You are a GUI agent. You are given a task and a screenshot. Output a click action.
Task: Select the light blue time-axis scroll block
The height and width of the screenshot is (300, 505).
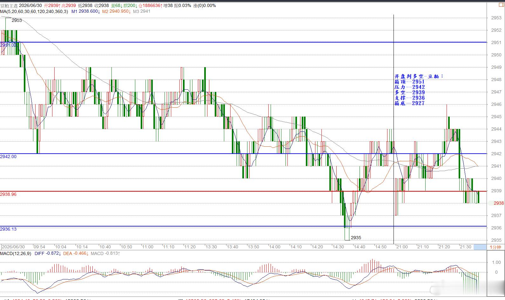pyautogui.click(x=480, y=247)
